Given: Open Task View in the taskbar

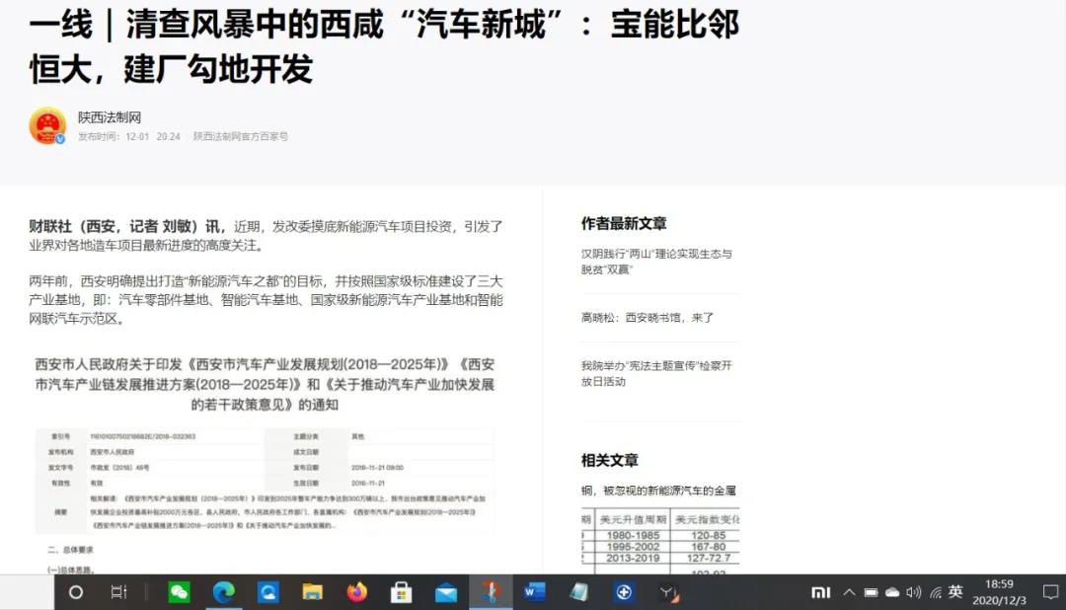Looking at the screenshot, I should 118,592.
